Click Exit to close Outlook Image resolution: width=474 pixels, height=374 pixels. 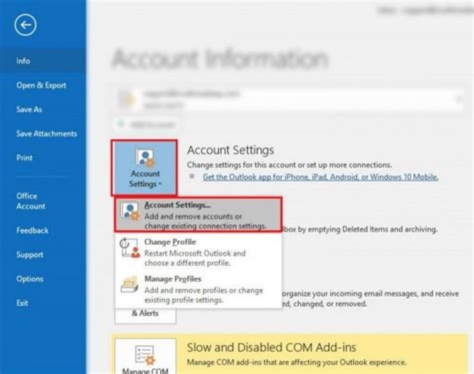(x=22, y=302)
